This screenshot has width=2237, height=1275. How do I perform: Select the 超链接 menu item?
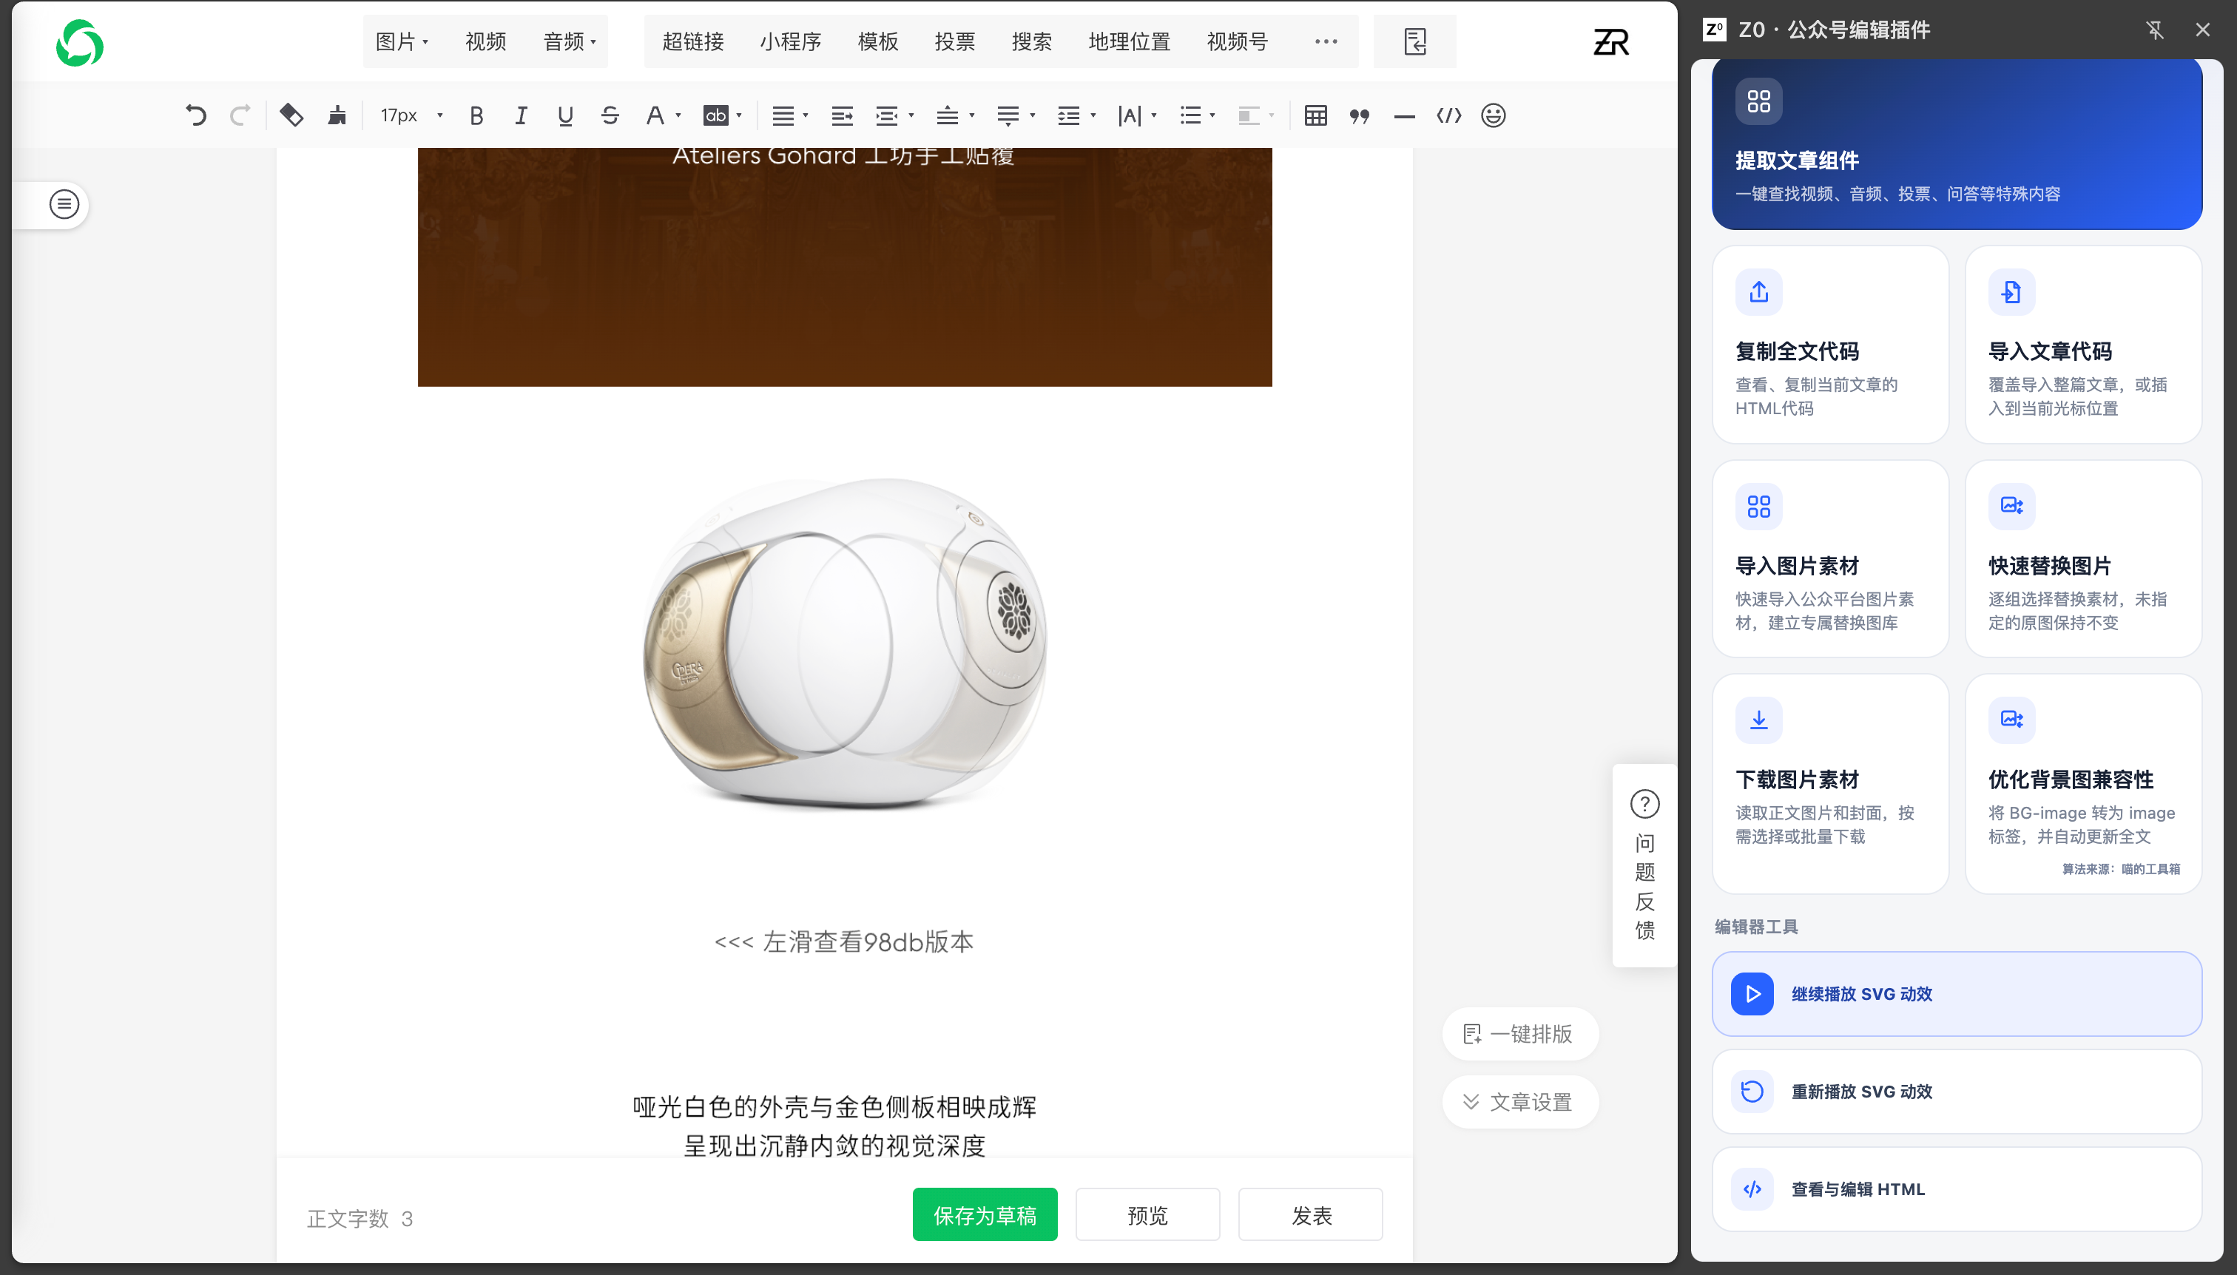pyautogui.click(x=692, y=41)
